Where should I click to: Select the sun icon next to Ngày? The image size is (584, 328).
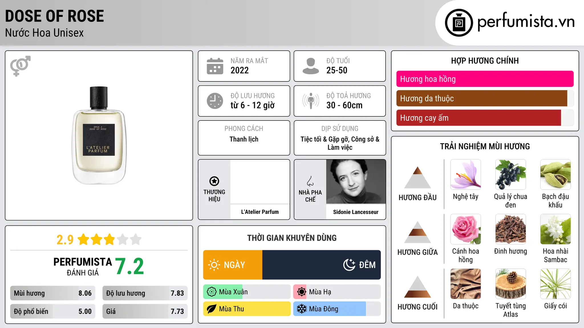click(214, 265)
